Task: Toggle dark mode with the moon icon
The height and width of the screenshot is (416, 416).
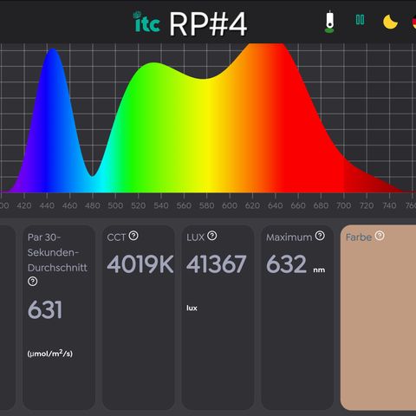Action: click(390, 22)
